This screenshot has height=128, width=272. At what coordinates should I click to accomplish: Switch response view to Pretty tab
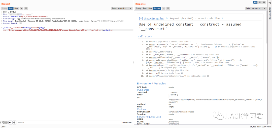click(138, 8)
